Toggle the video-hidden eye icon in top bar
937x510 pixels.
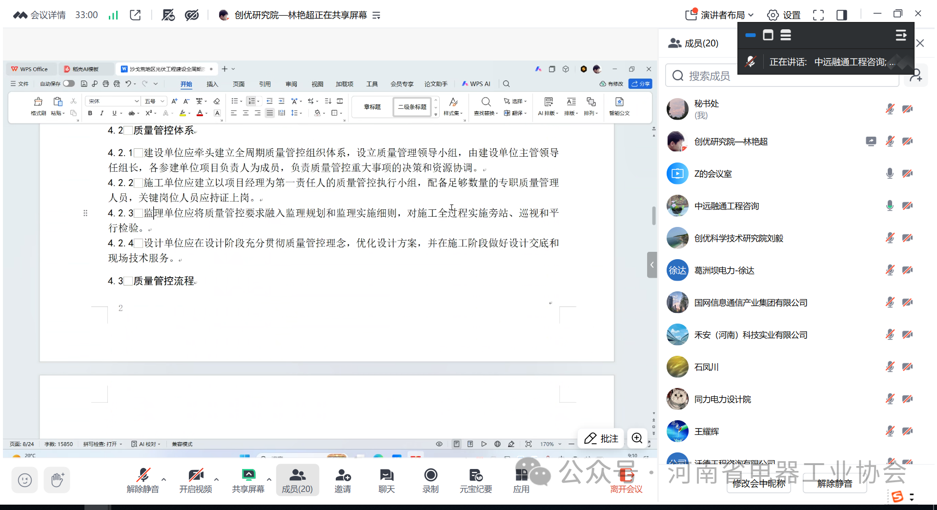point(192,15)
